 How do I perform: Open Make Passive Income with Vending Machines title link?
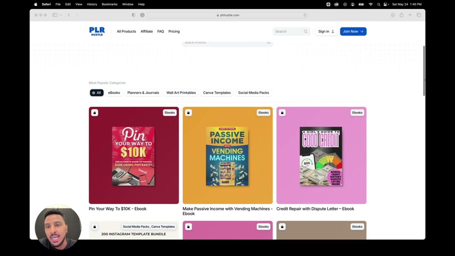click(227, 211)
